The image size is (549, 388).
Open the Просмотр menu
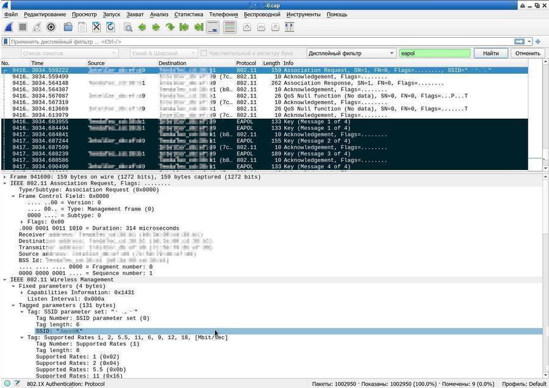tap(84, 15)
